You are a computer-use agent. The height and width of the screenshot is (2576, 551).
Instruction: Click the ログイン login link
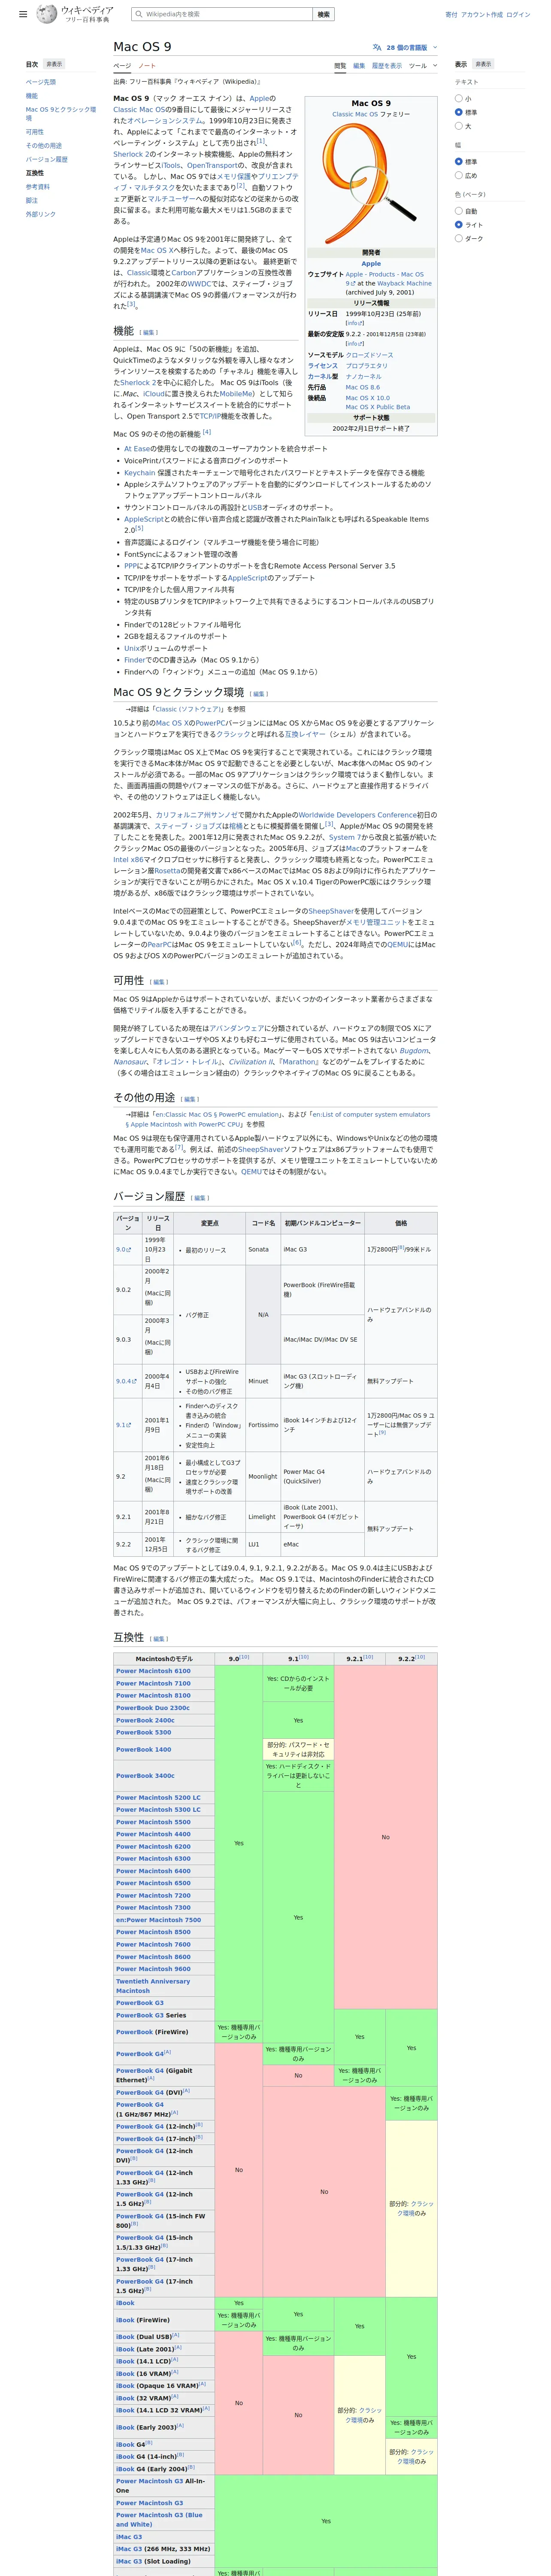(x=518, y=14)
